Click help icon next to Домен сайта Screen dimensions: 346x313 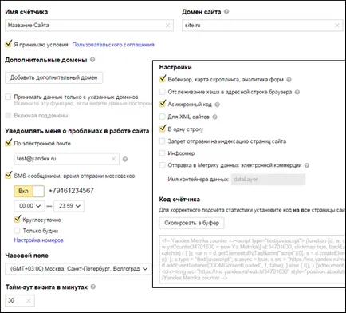[226, 12]
